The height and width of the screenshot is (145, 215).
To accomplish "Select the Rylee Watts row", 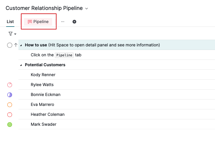I will pyautogui.click(x=117, y=85).
